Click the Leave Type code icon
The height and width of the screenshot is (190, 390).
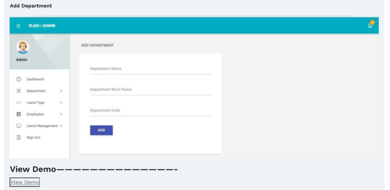(19, 103)
